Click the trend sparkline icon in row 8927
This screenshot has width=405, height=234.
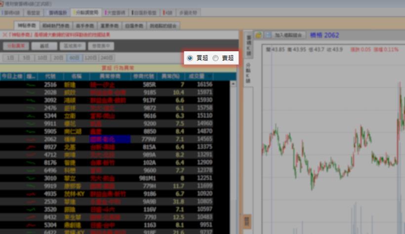click(31, 147)
